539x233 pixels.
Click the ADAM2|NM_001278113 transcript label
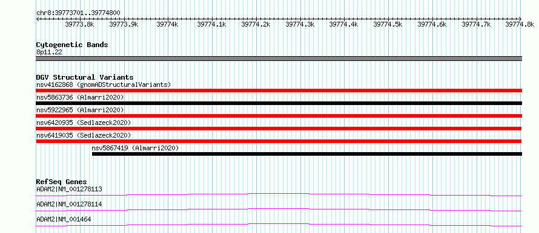click(69, 189)
